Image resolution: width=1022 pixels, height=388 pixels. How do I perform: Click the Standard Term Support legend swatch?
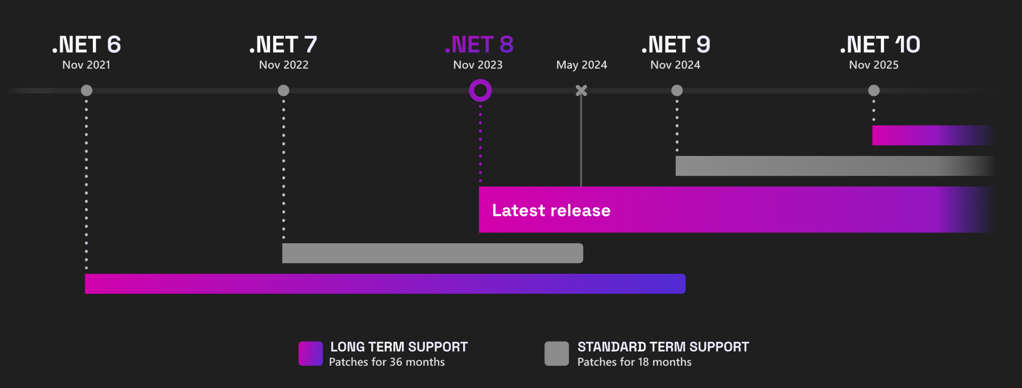(556, 354)
